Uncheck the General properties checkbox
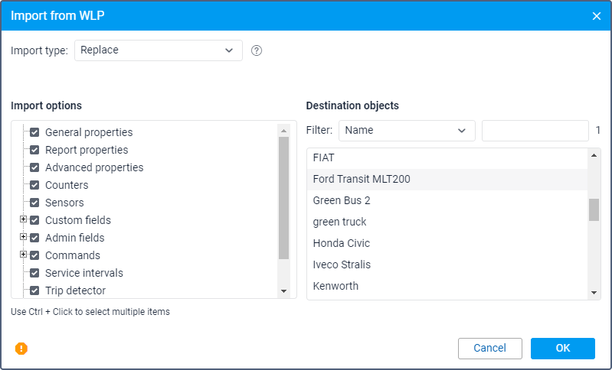Viewport: 612px width, 370px height. (34, 132)
